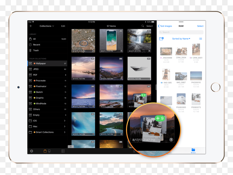
Task: Select the P5060073 file thumbnail
Action: click(x=196, y=99)
